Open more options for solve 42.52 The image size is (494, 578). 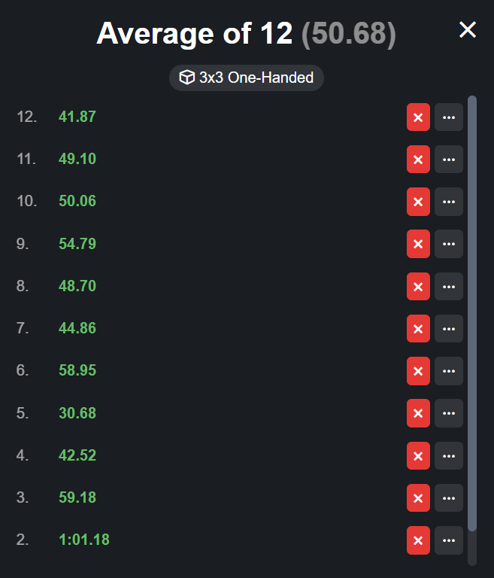pos(449,455)
